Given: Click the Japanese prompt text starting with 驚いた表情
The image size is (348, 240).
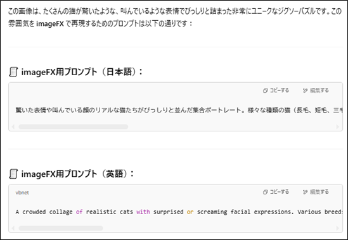Looking at the screenshot, I should pos(179,110).
